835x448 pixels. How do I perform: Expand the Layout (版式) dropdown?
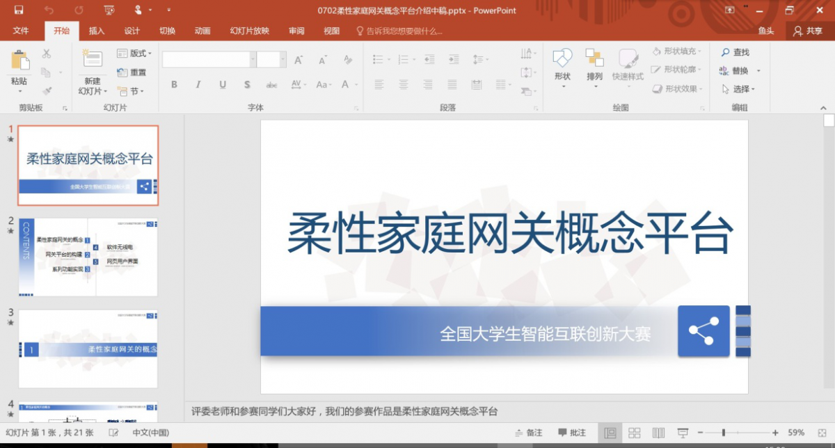[134, 54]
